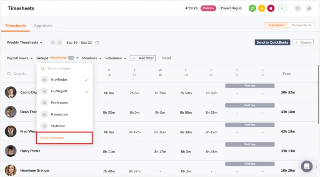Go to previous week arrow
Screen dimensions: 320x177
(x=52, y=42)
